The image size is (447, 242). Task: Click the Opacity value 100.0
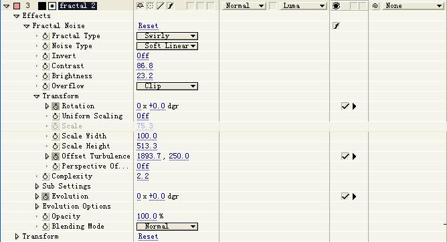click(x=147, y=217)
